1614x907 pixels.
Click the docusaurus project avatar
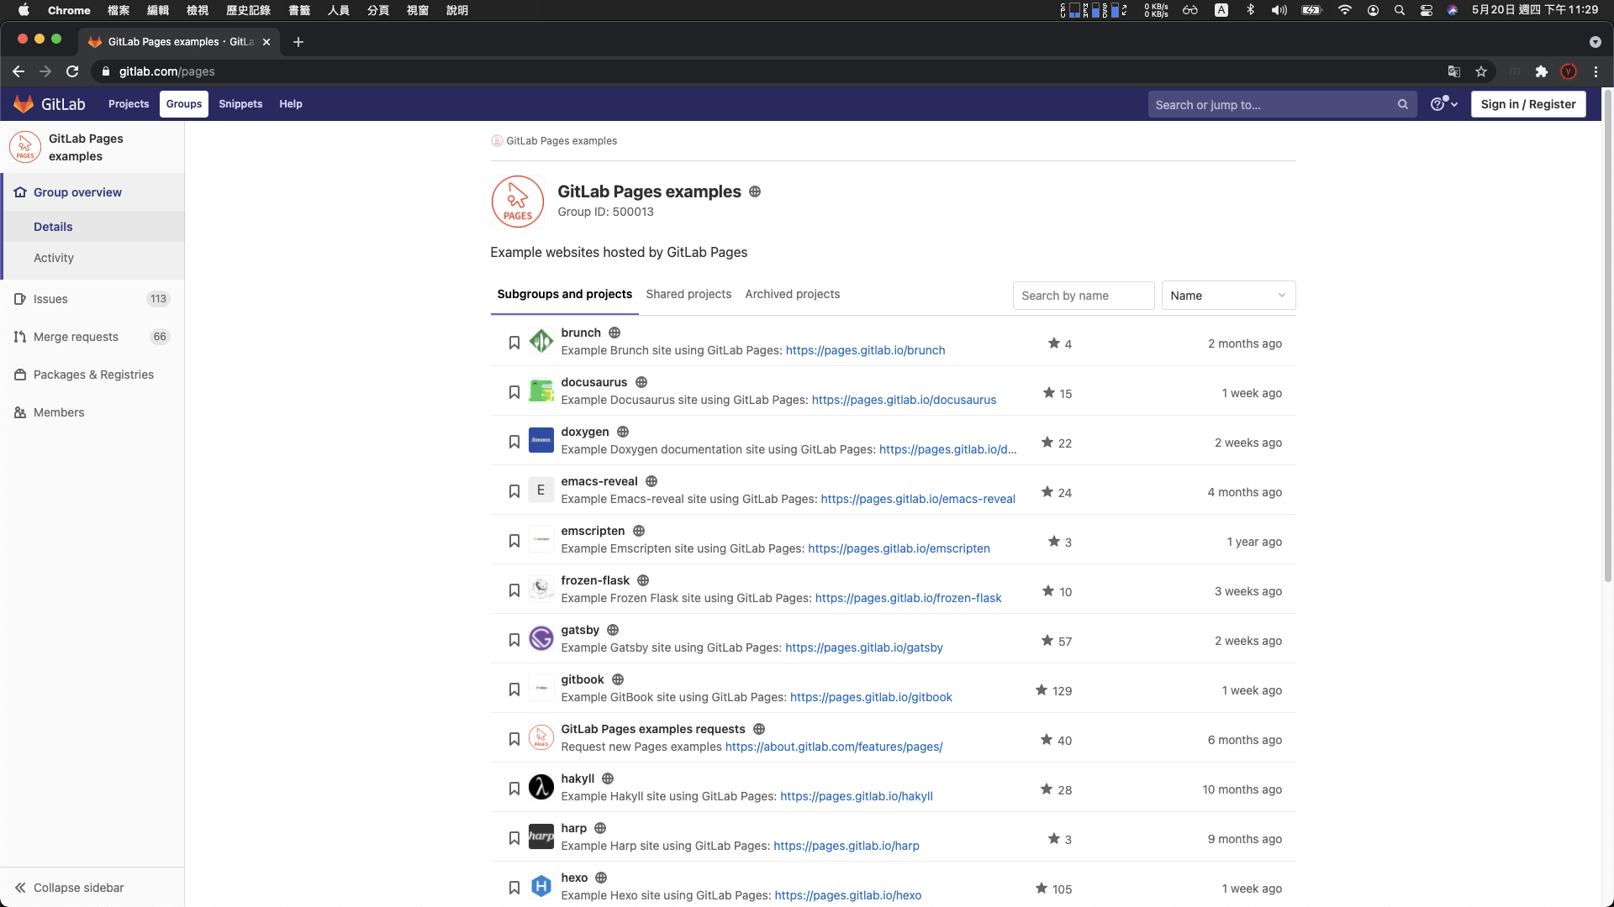tap(541, 391)
